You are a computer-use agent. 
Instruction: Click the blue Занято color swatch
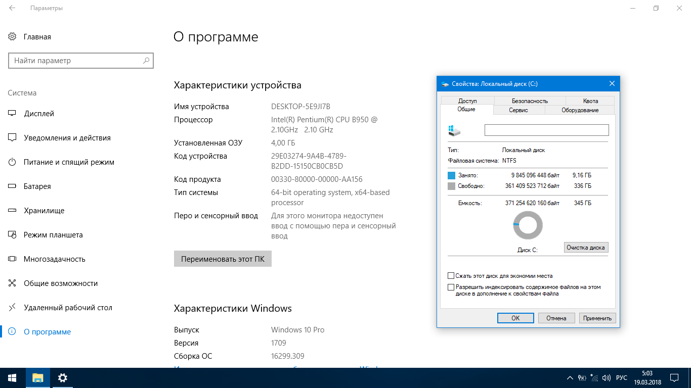[x=452, y=175]
